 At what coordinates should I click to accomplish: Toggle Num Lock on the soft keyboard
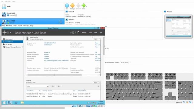[179, 83]
